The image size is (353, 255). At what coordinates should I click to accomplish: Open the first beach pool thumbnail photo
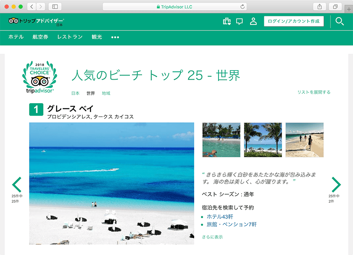[x=221, y=140]
